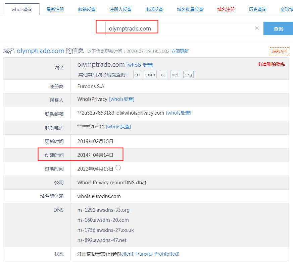Select the org domain suffix option
Image resolution: width=293 pixels, height=262 pixels.
[188, 75]
